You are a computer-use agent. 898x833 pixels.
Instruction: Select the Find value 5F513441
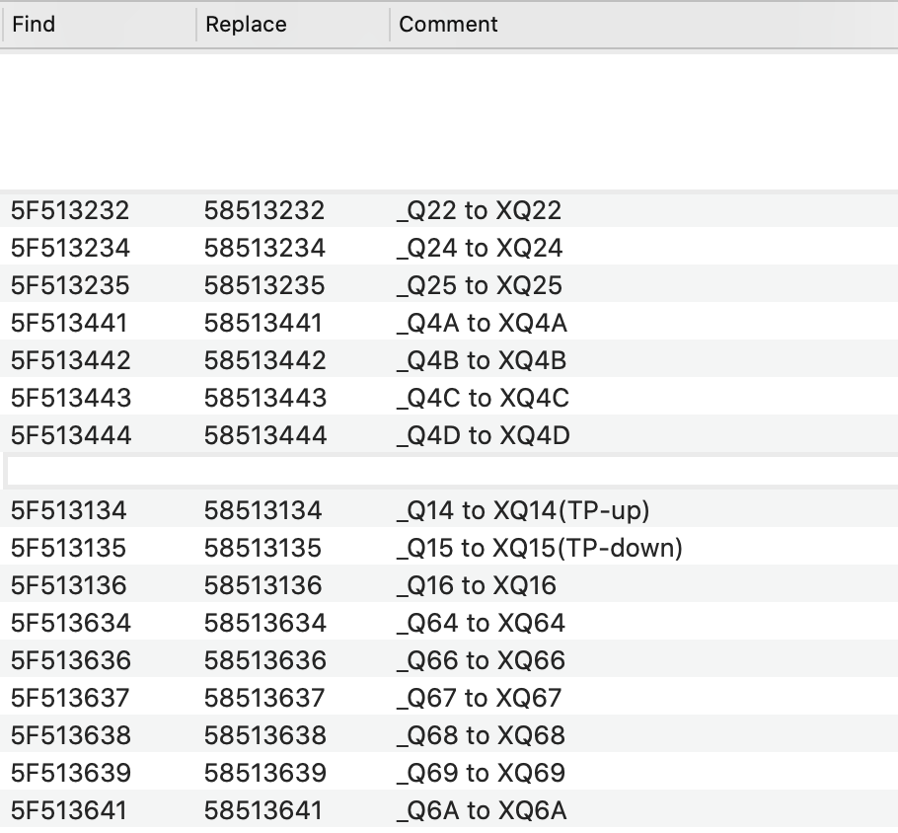(69, 323)
